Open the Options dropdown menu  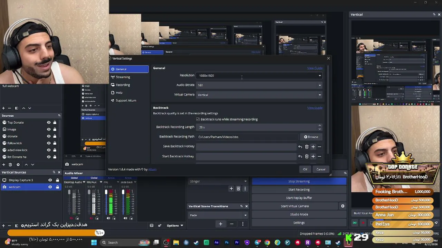pyautogui.click(x=175, y=226)
